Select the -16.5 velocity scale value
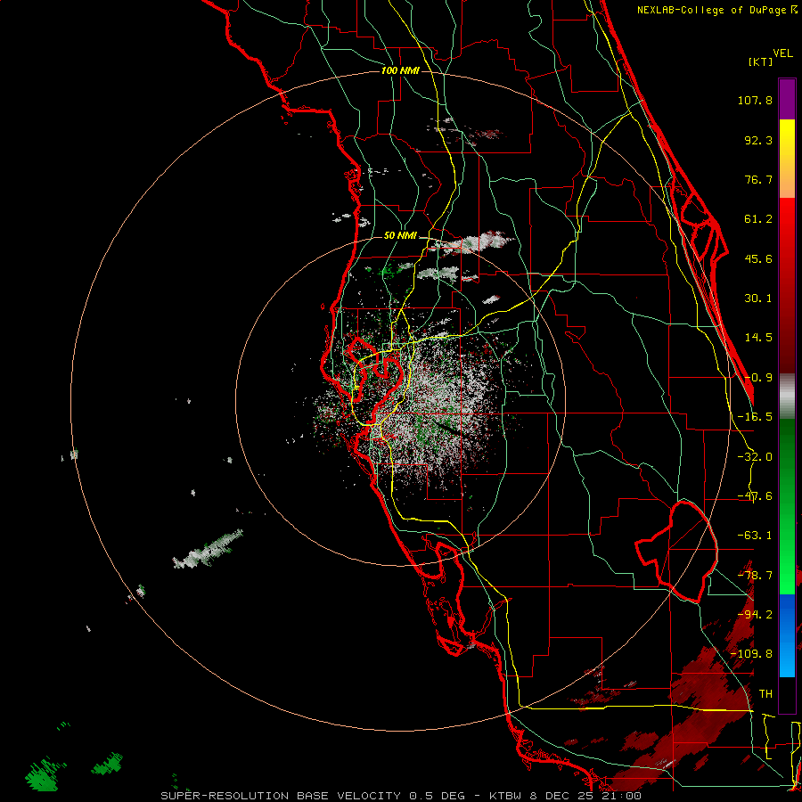 [755, 417]
